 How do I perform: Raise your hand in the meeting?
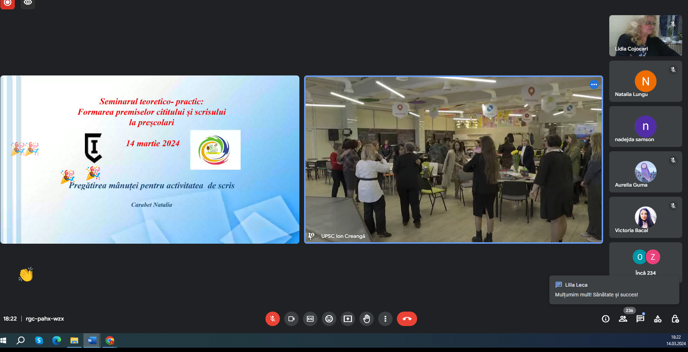pos(366,319)
